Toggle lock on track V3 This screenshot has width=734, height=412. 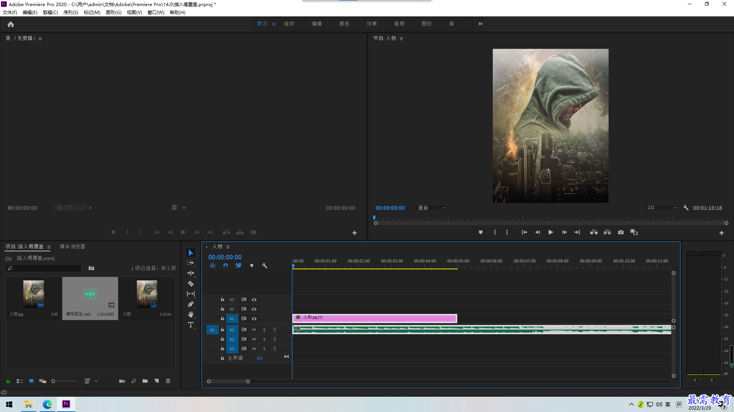(222, 299)
